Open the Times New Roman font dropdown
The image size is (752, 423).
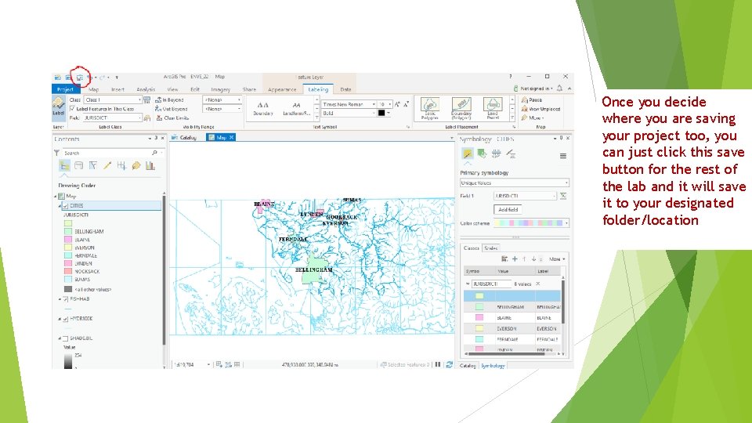point(349,104)
